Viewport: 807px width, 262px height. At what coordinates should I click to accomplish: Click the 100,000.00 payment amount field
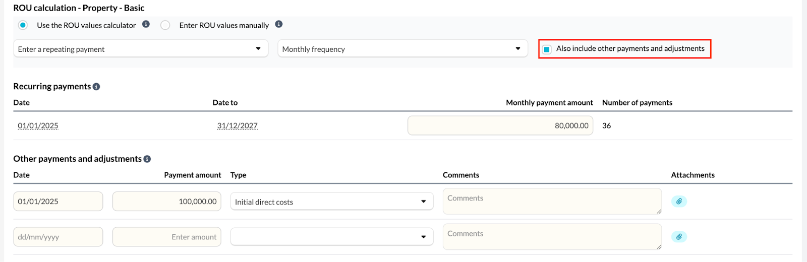(166, 202)
